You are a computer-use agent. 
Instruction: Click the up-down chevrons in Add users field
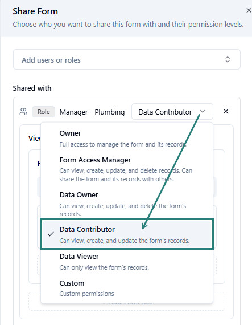pyautogui.click(x=228, y=59)
